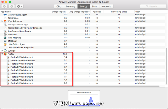This screenshot has height=109, width=168.
Task: Click the SettingsDaemon.app icon
Action: pyautogui.click(x=5, y=24)
